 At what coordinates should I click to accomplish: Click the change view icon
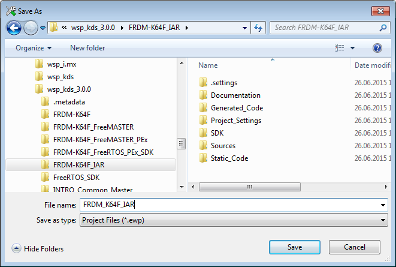tap(340, 48)
